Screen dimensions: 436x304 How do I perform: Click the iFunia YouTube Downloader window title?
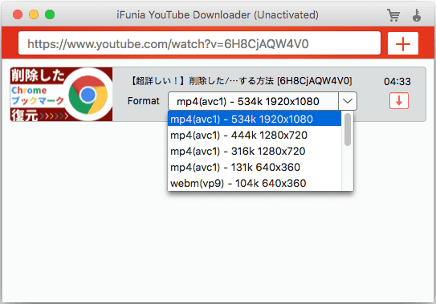pos(218,14)
